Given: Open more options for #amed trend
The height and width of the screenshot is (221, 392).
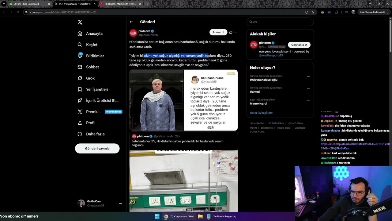Looking at the screenshot, I should point(308,88).
